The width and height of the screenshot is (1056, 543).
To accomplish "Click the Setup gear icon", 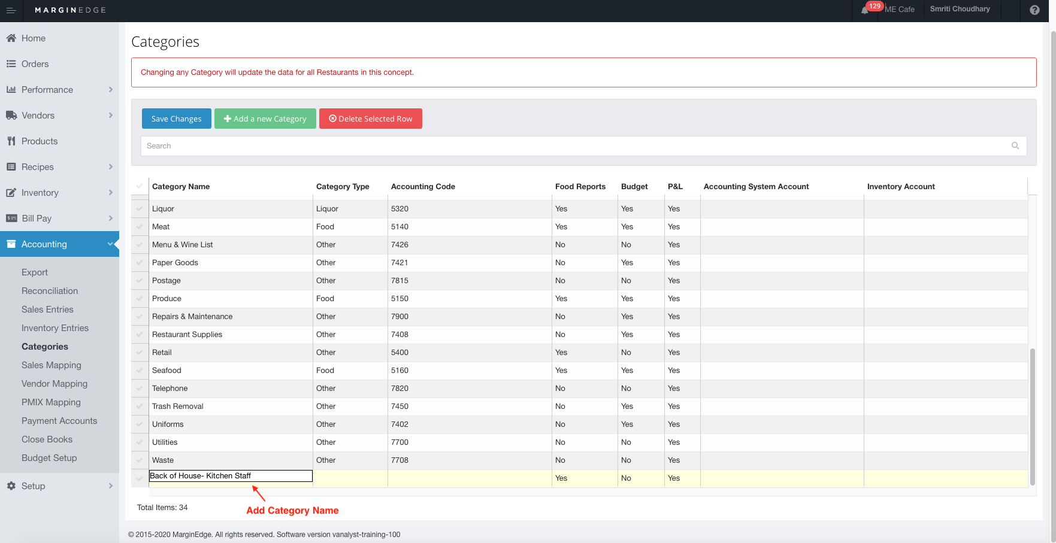I will coord(11,486).
